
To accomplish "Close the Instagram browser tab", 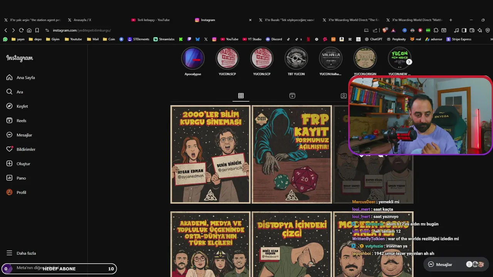I will coord(250,20).
